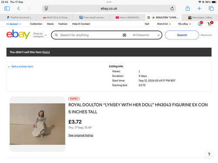Tap the Wi-Fi status icon
Image resolution: width=218 pixels, height=163 pixels.
pyautogui.click(x=200, y=2)
